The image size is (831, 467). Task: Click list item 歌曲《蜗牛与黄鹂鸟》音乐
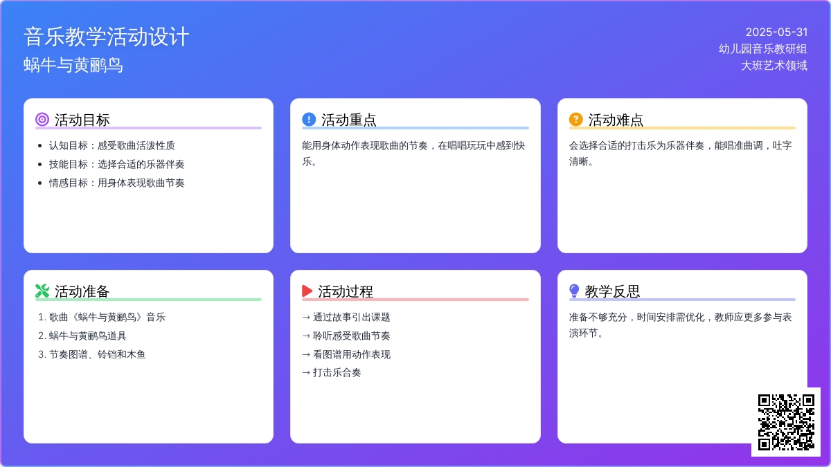pos(107,317)
